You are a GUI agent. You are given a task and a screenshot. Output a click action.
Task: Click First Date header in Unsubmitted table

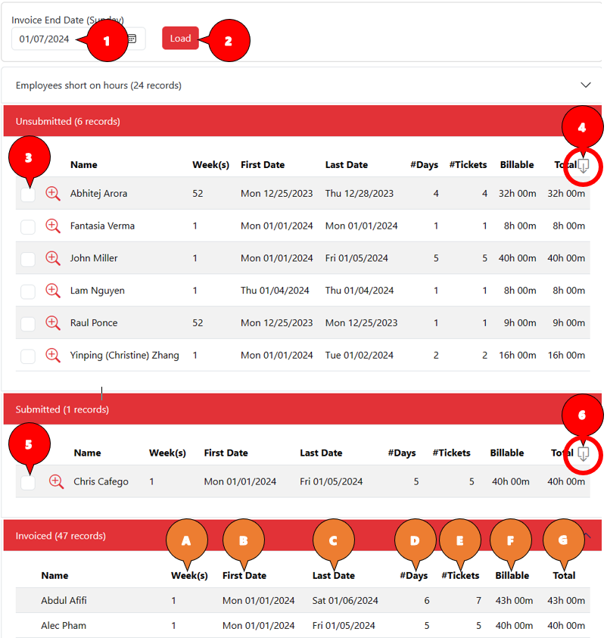coord(263,165)
